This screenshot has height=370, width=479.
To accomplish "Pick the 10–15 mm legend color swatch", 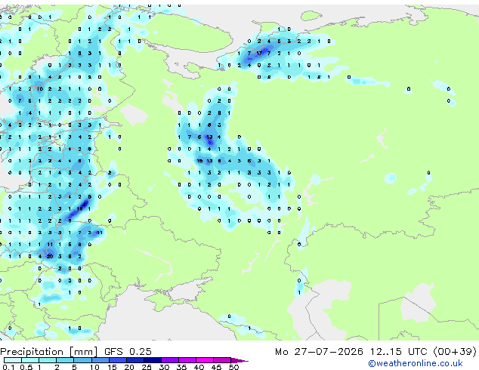I will click(x=100, y=360).
